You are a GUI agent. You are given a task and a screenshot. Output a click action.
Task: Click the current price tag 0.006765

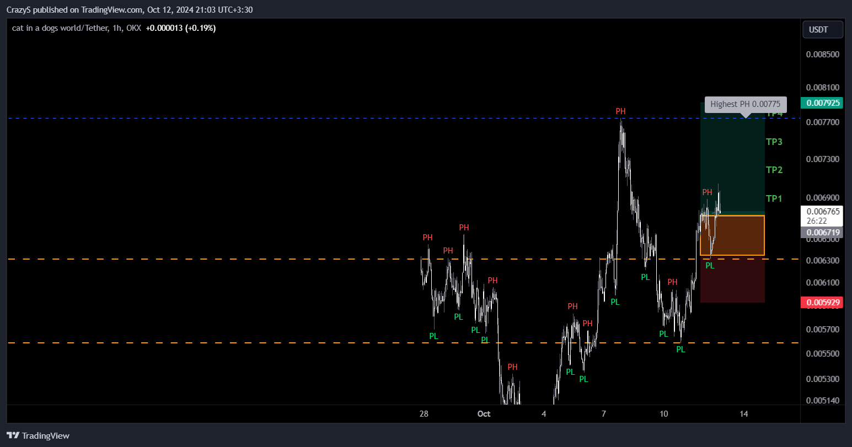pos(823,212)
